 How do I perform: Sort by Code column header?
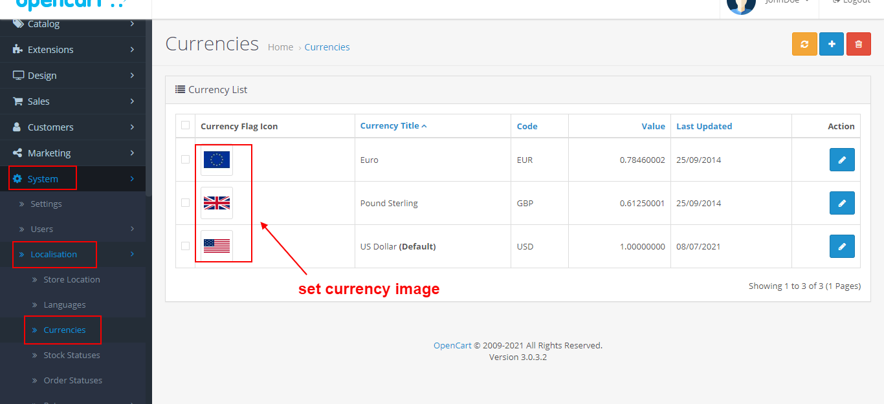pos(527,126)
